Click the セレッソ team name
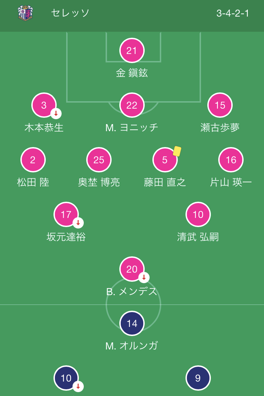Viewport: 264px width, 396px height. [x=70, y=13]
